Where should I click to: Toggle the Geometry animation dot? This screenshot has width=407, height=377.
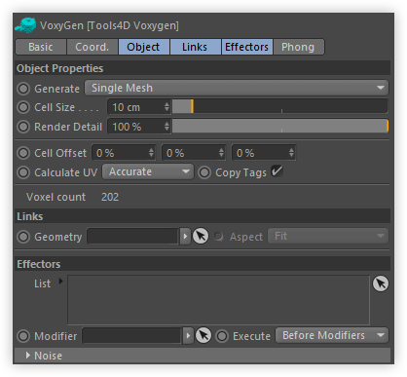click(x=23, y=237)
